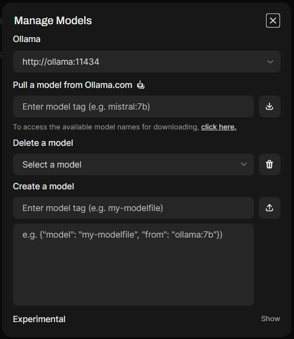Viewport: 294px width, 339px height.
Task: Open the Ollama URL dropdown
Action: (x=145, y=62)
